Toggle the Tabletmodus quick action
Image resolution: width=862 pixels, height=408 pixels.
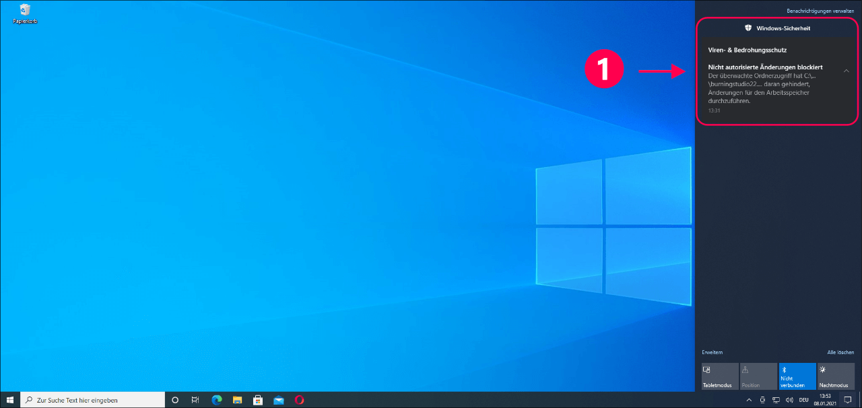(721, 376)
